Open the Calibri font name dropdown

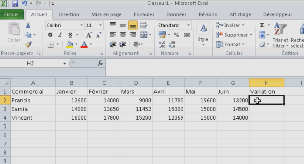[x=82, y=25]
